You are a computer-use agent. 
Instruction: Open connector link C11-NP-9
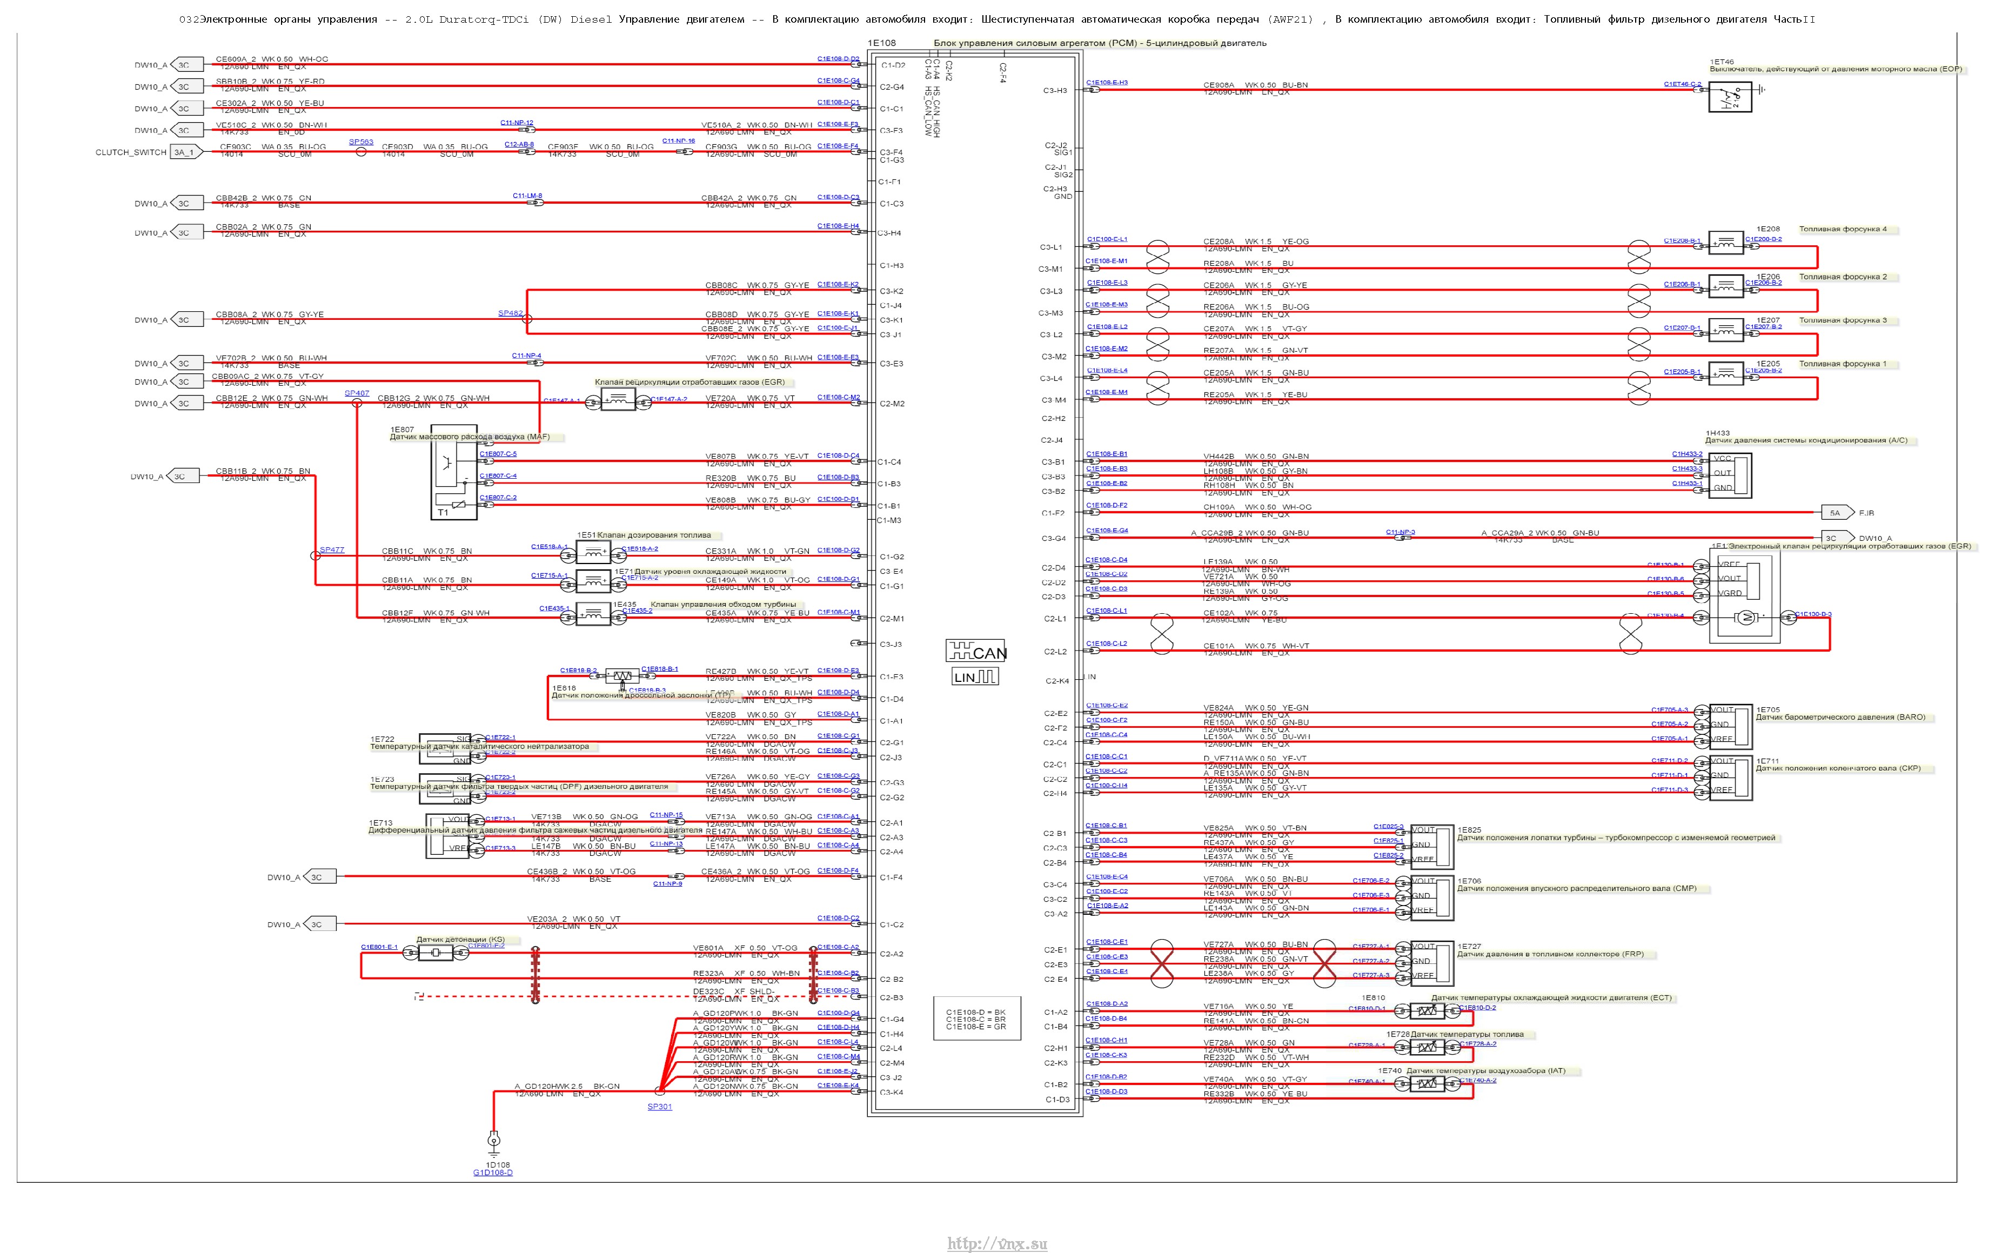click(668, 883)
